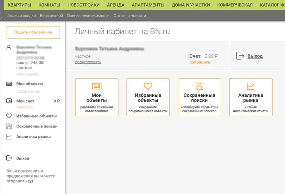Viewport: 285px width, 194px height.
Task: Click the heart icon in Избранные объекты tile
Action: click(148, 86)
